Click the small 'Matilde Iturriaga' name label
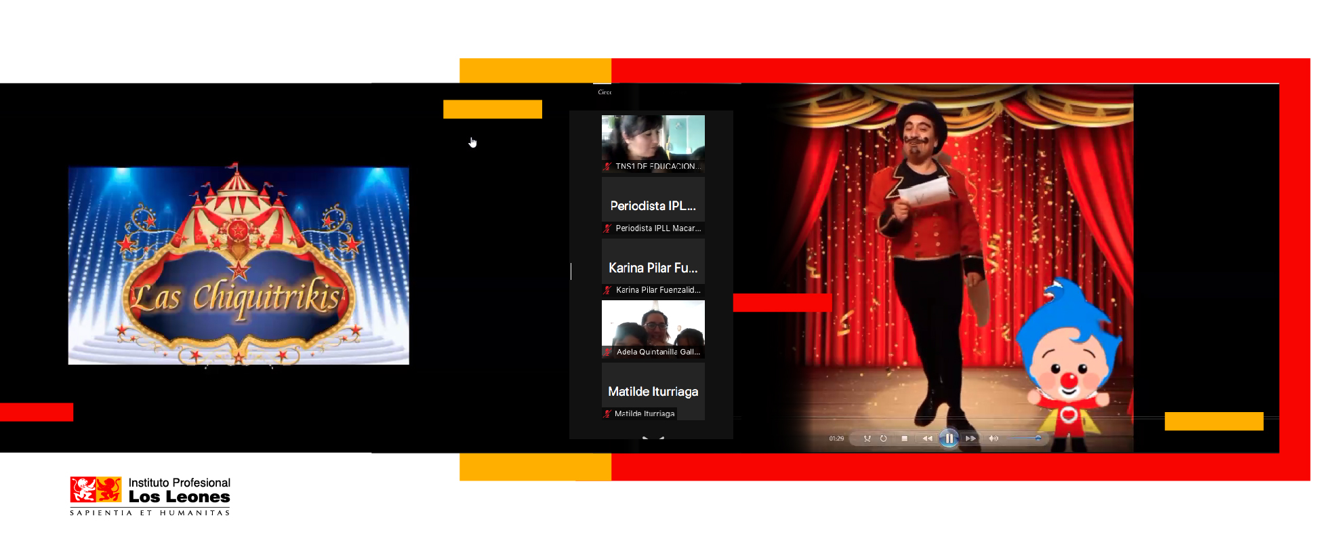The image size is (1327, 549). coord(645,413)
